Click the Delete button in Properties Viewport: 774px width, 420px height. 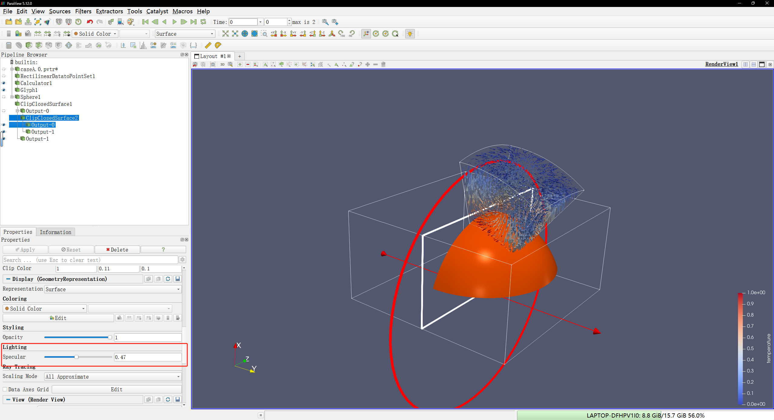pyautogui.click(x=117, y=250)
